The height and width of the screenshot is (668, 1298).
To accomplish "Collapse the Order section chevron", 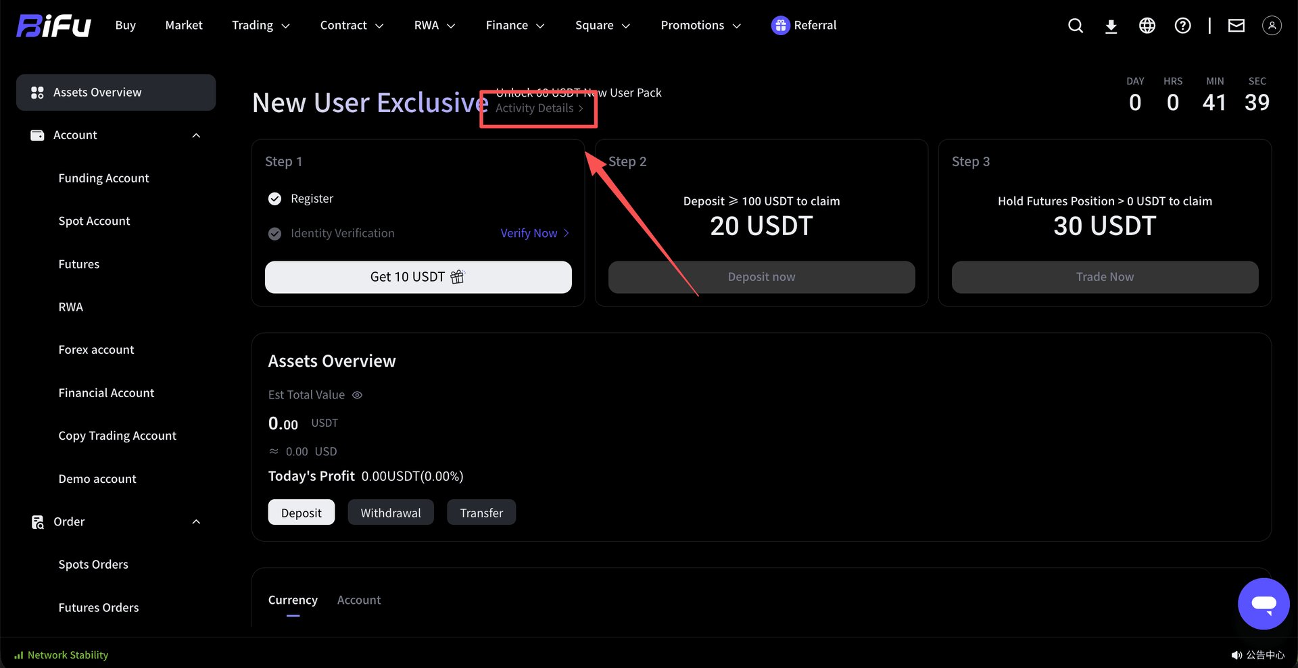I will point(196,522).
